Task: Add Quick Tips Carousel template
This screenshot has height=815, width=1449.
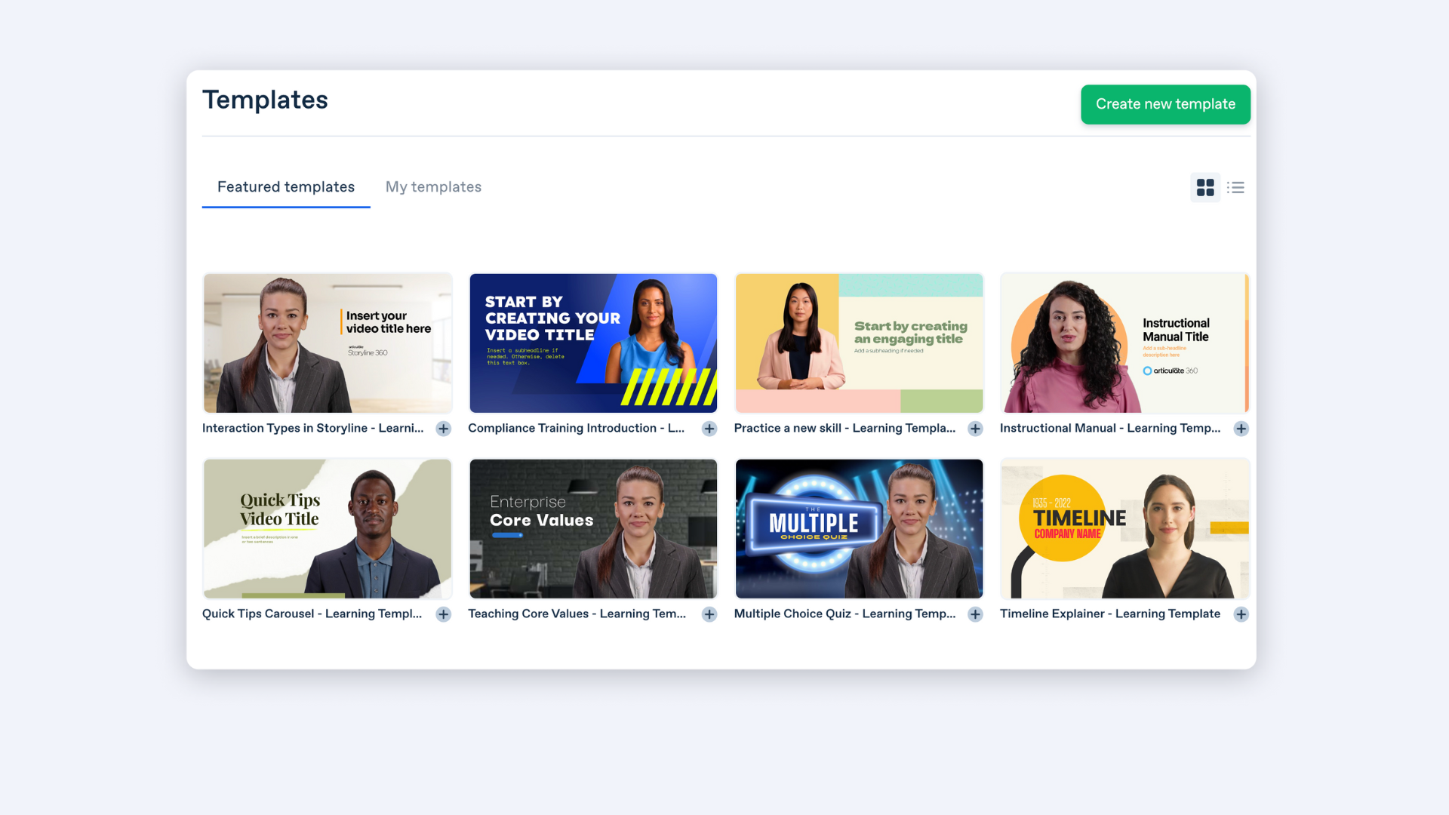Action: point(444,614)
